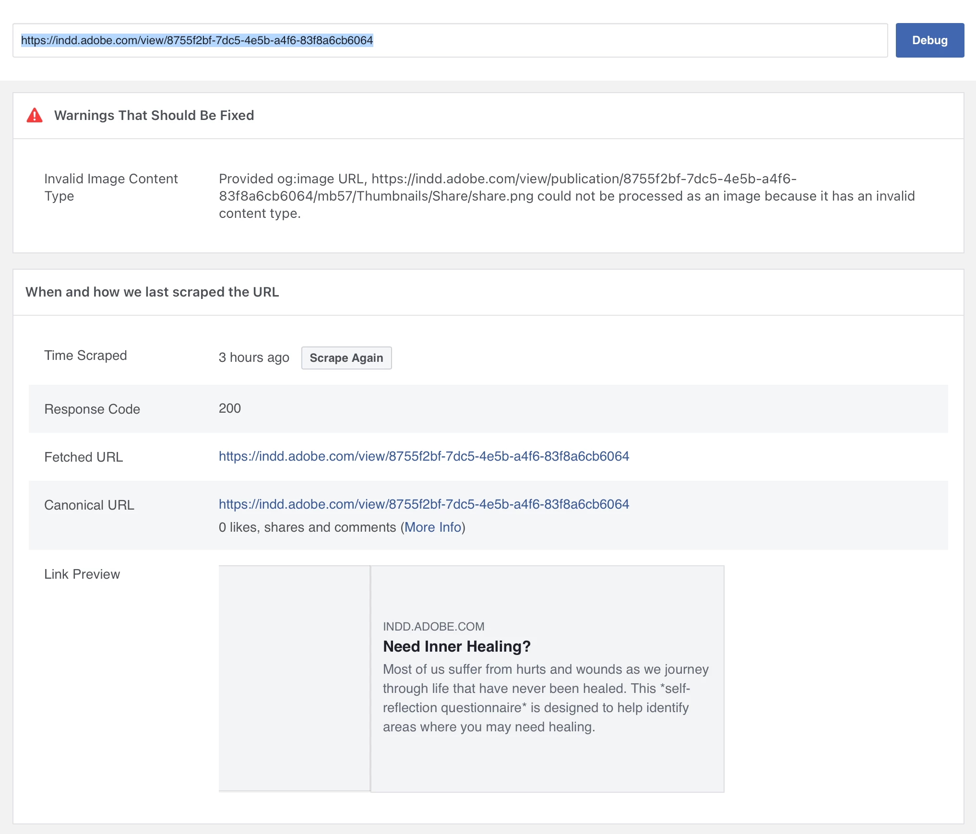The height and width of the screenshot is (834, 976).
Task: Click the Time Scraped label
Action: 85,356
